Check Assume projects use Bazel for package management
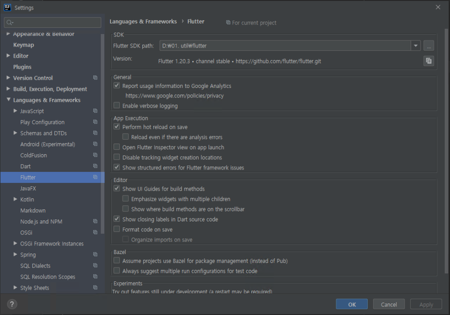This screenshot has width=450, height=315. pyautogui.click(x=117, y=261)
